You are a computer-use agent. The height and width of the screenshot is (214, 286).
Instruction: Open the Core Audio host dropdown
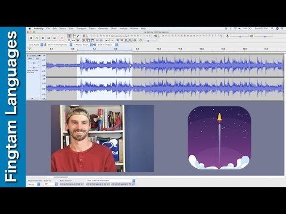point(36,45)
